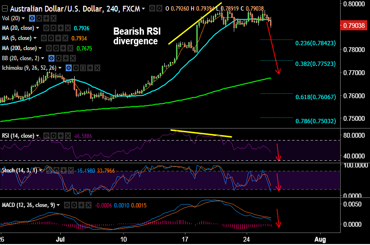
Task: Open the BB (20, close, 2) dropdown
Action: pyautogui.click(x=42, y=58)
